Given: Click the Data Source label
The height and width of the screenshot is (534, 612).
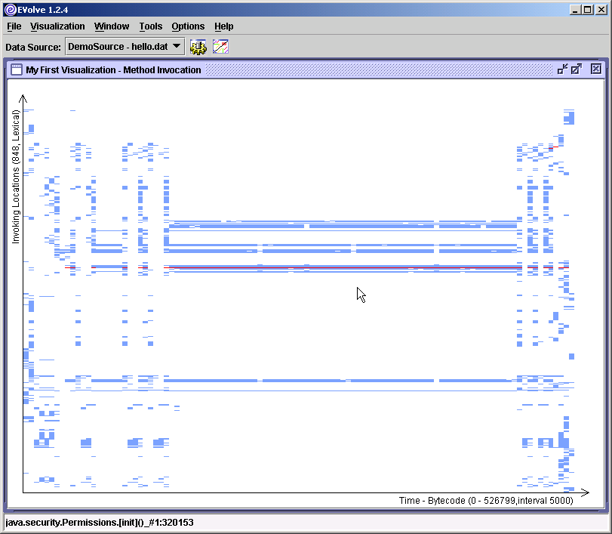Looking at the screenshot, I should [33, 48].
